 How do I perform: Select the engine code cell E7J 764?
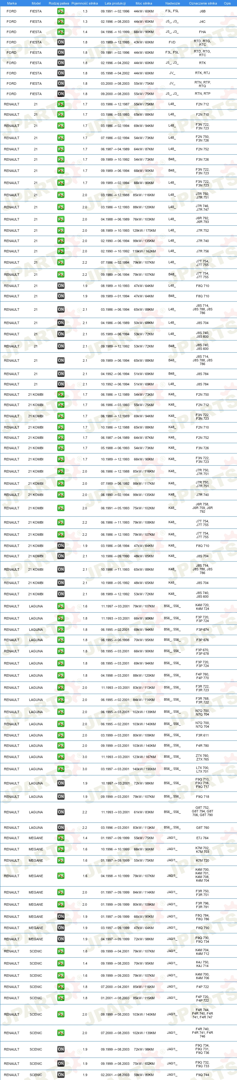pos(202,838)
